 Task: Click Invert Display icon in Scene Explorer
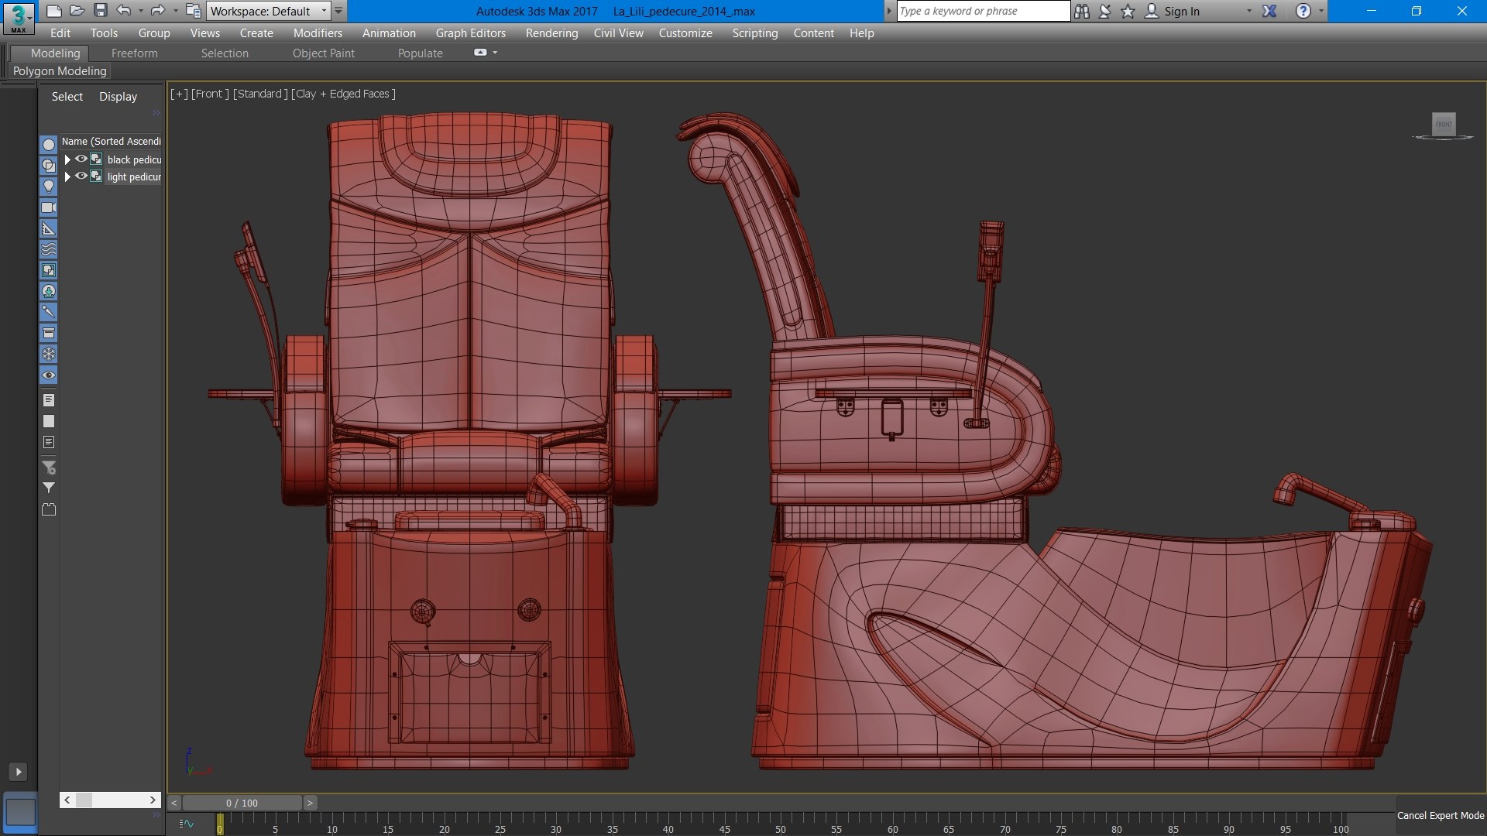[48, 442]
